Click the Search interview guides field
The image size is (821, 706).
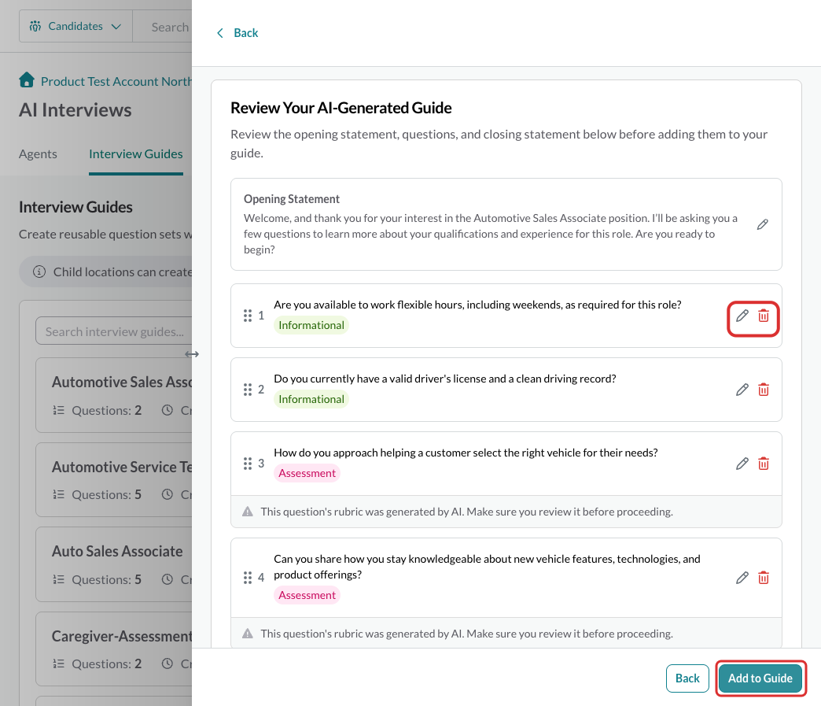pyautogui.click(x=114, y=331)
